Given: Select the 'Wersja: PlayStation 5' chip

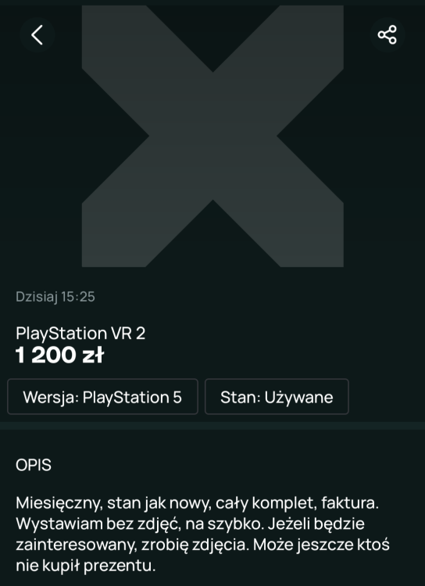Looking at the screenshot, I should [102, 396].
